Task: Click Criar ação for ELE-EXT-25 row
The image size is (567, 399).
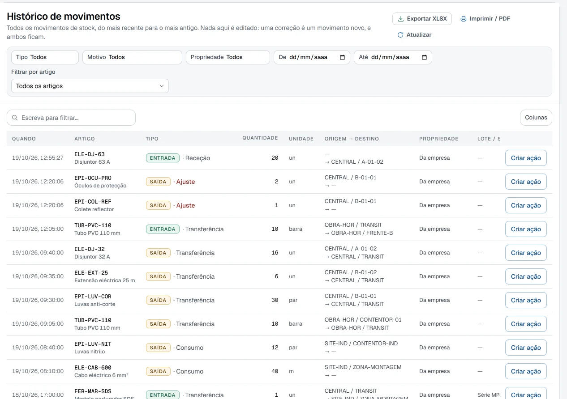Action: pyautogui.click(x=526, y=276)
